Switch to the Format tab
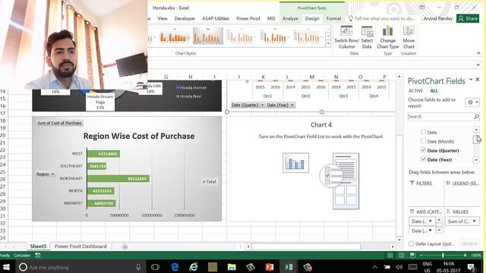This screenshot has width=486, height=273. coord(333,18)
